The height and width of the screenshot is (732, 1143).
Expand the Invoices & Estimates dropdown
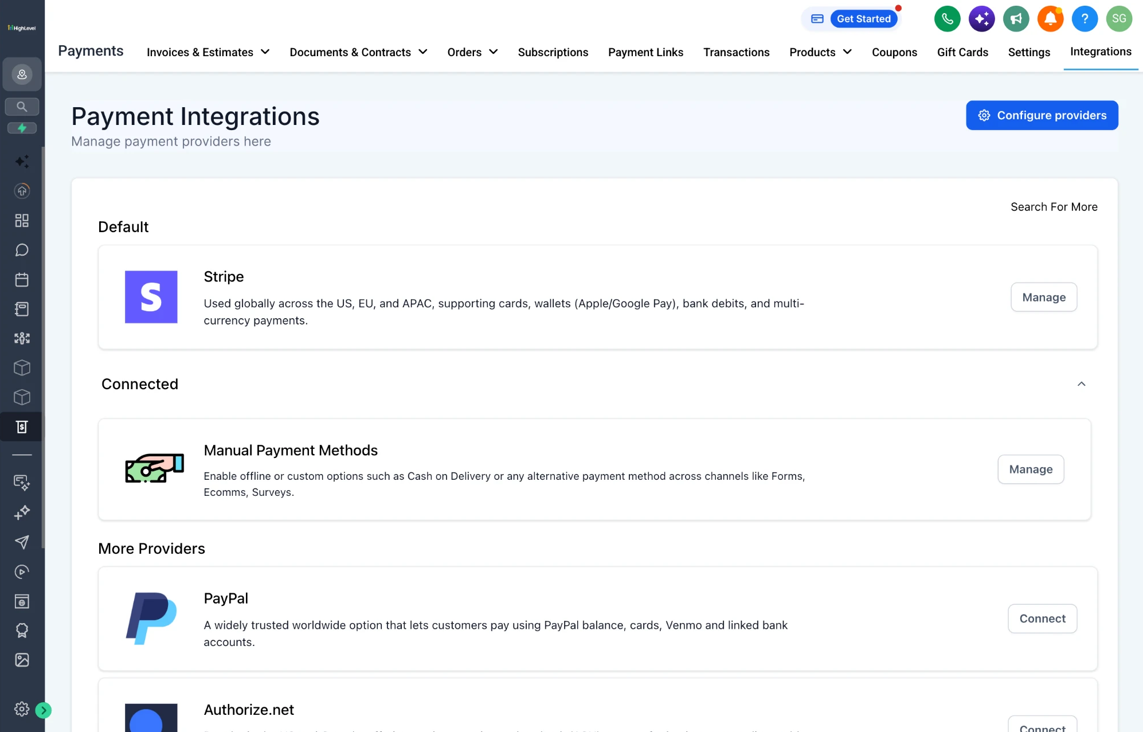pyautogui.click(x=208, y=52)
